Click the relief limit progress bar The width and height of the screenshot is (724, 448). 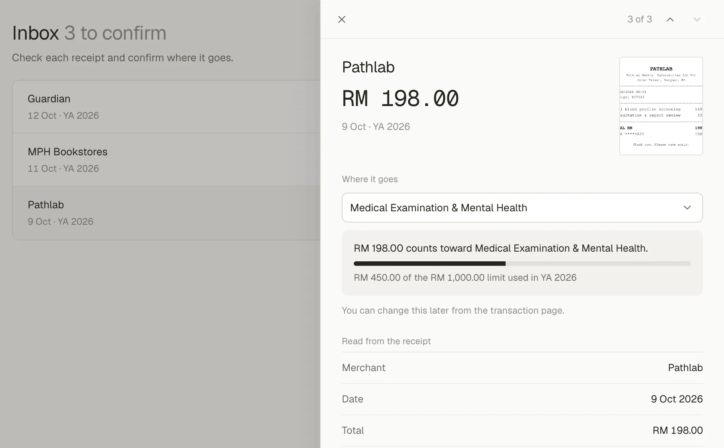tap(522, 264)
